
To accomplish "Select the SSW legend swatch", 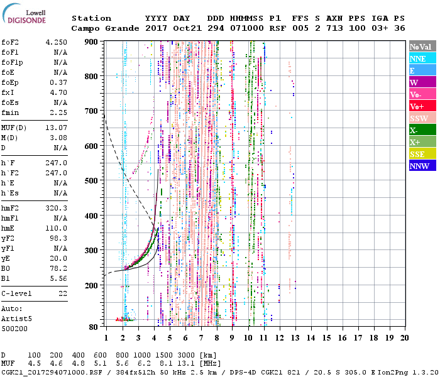I will coord(422,118).
